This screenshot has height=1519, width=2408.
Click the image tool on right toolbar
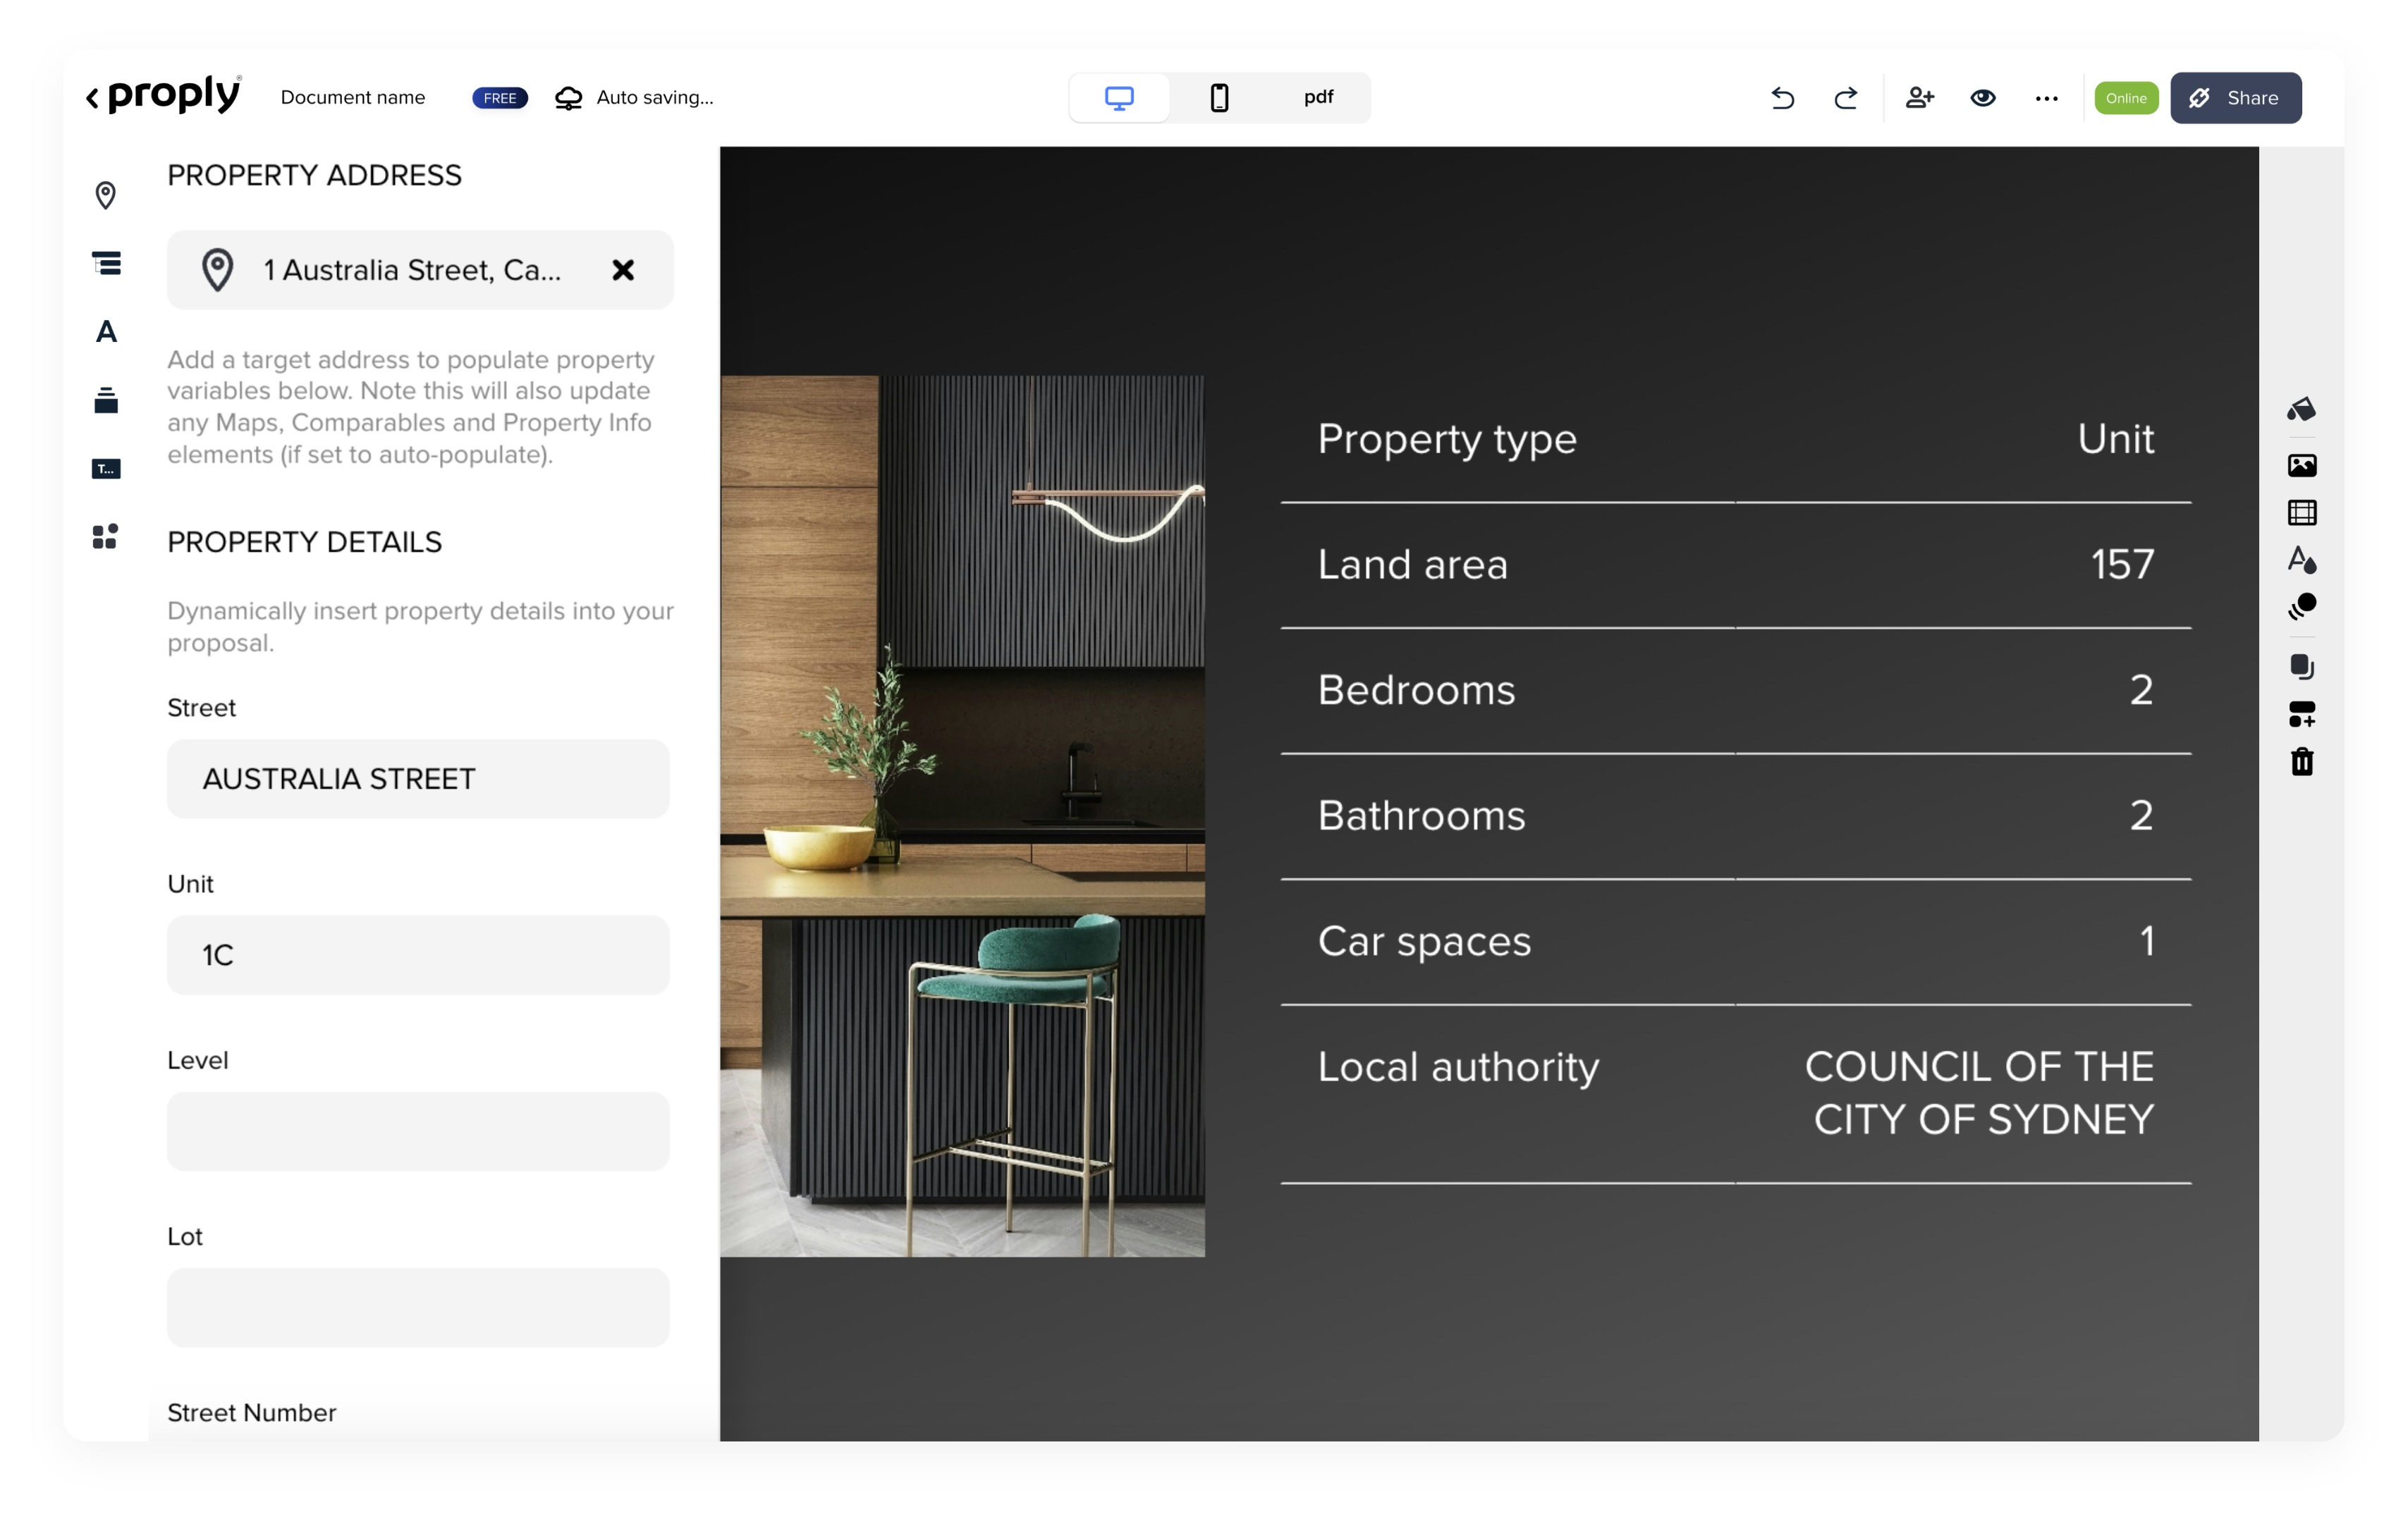pos(2301,465)
